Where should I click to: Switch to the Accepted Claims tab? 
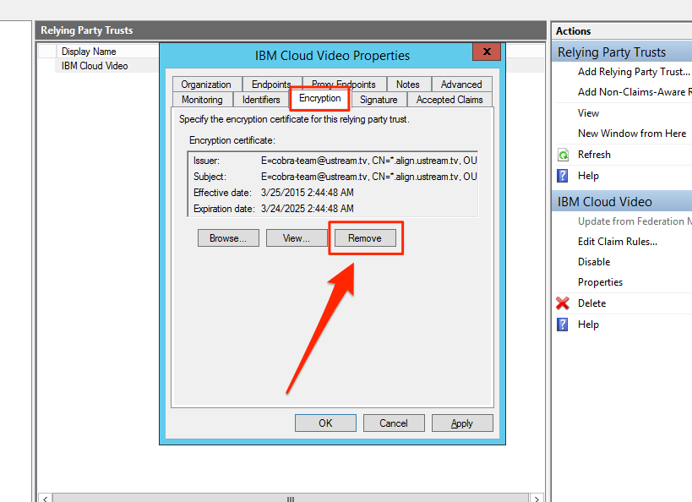tap(450, 100)
